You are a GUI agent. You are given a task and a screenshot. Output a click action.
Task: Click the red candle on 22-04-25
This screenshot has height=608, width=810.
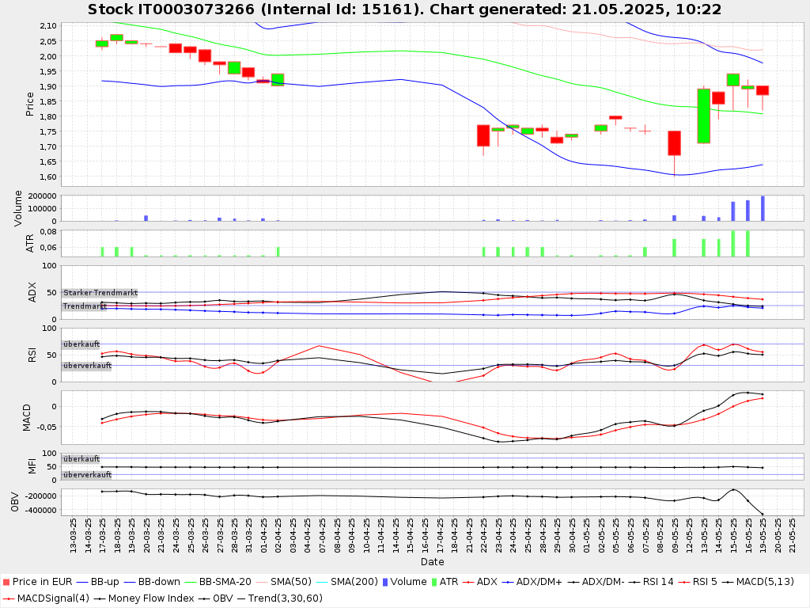483,135
